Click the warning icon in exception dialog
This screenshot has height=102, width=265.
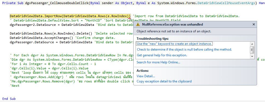pyautogui.click(x=138, y=24)
